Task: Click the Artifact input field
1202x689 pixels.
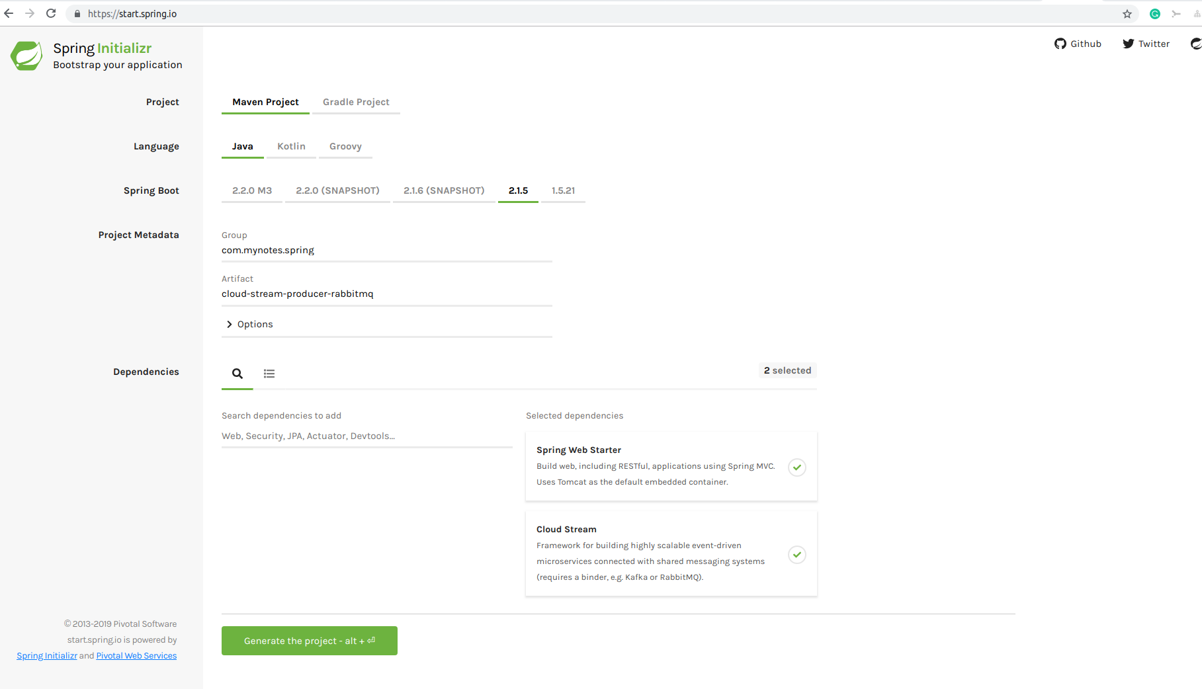Action: coord(387,294)
